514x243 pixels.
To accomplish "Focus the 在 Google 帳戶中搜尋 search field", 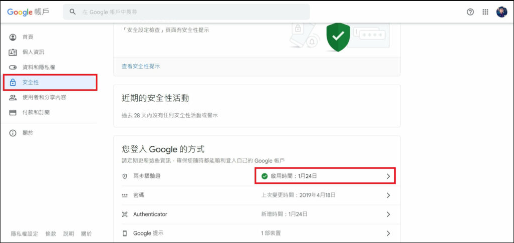I will click(186, 12).
